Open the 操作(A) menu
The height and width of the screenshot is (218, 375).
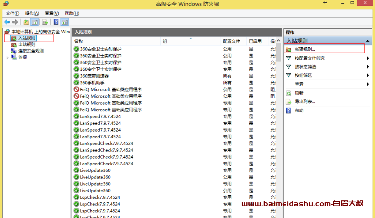coord(32,13)
